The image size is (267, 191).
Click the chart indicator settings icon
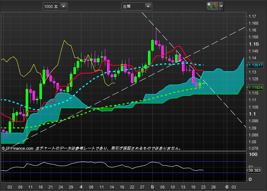(212, 6)
